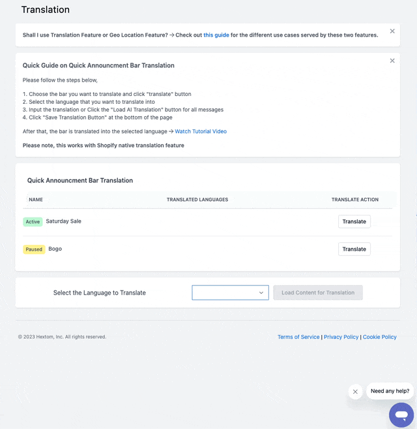Translate the Saturday Sale bar
The height and width of the screenshot is (429, 417).
click(x=354, y=221)
